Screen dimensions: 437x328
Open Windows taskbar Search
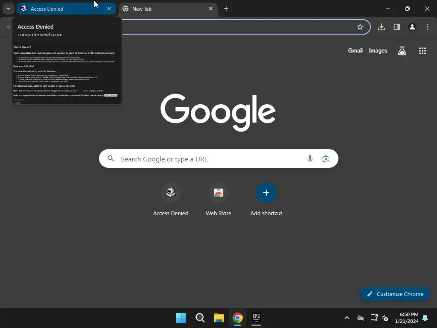200,318
